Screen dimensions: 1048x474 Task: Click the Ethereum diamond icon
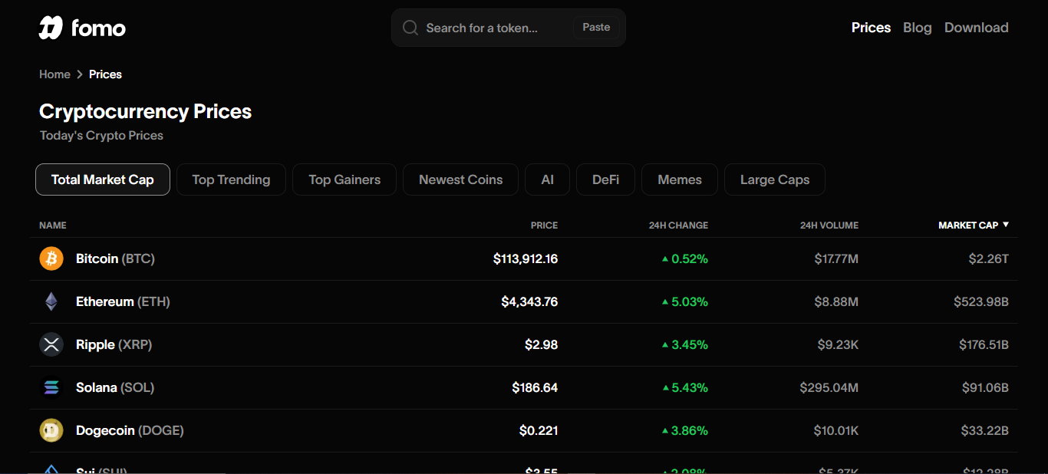[x=51, y=301]
